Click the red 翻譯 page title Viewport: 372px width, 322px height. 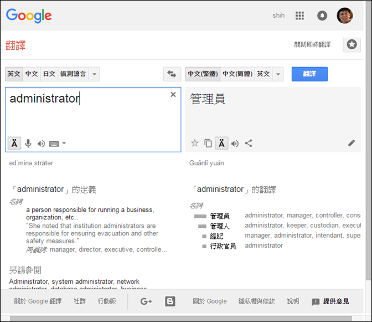tap(15, 45)
